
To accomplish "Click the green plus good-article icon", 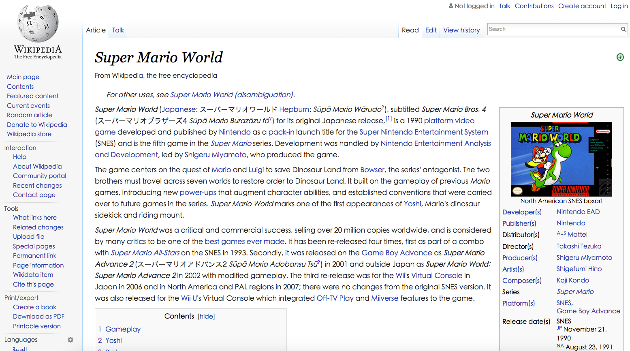I will pyautogui.click(x=620, y=57).
